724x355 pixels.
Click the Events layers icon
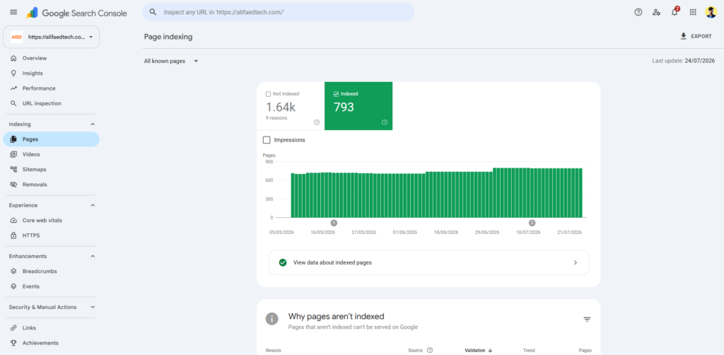coord(13,286)
